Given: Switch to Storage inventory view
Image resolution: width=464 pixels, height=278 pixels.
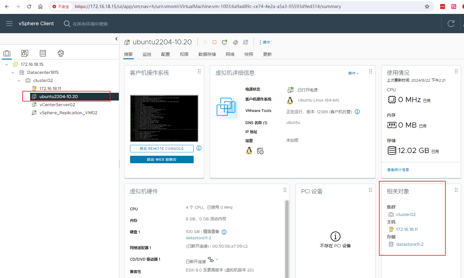Looking at the screenshot, I should 43,53.
